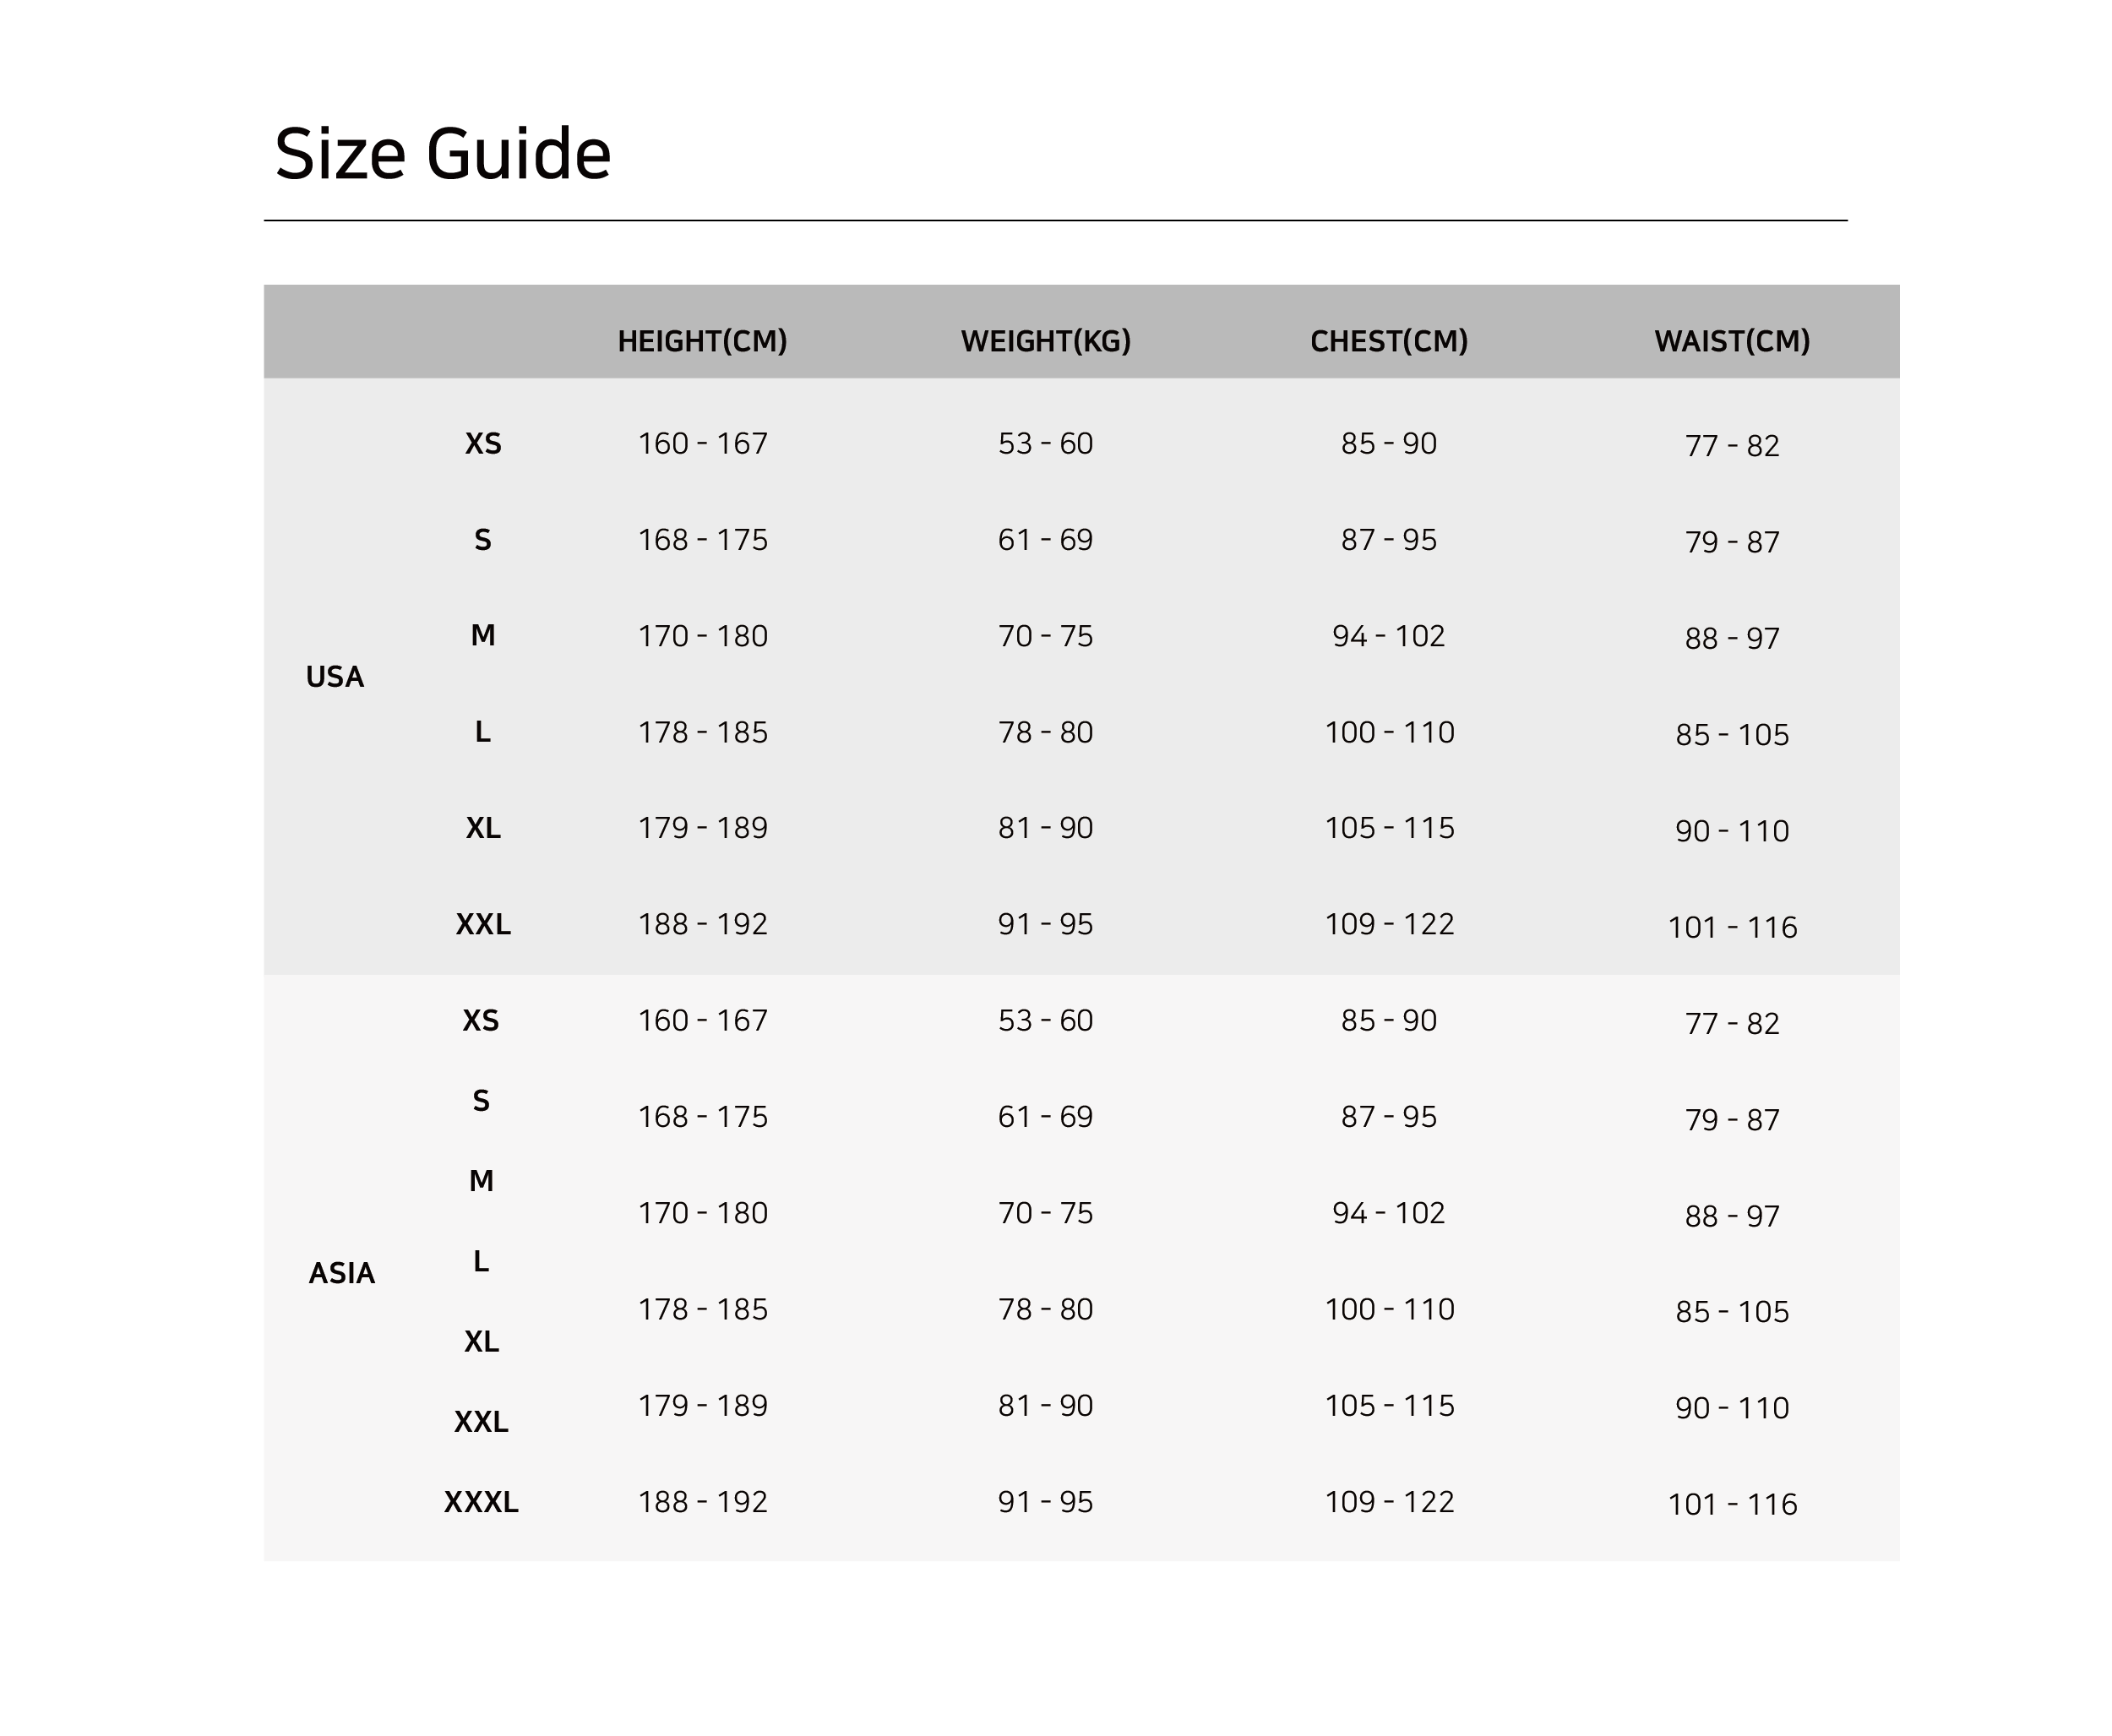Viewport: 2112px width, 1736px height.
Task: Select the WEIGHT(KG) column header
Action: 1045,341
